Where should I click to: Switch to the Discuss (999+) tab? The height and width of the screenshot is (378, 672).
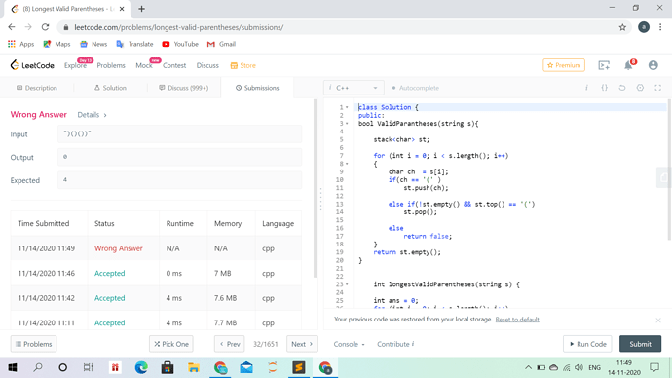coord(184,88)
